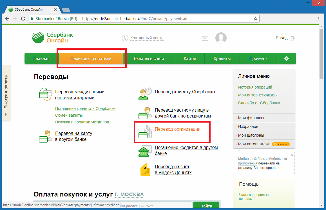Click the Мобильный банк link in the notice
The width and height of the screenshot is (326, 210).
[251, 159]
